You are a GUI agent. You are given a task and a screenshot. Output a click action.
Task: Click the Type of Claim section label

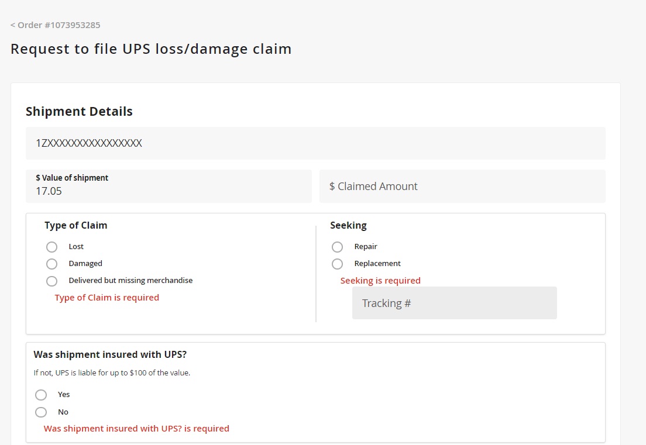point(75,225)
